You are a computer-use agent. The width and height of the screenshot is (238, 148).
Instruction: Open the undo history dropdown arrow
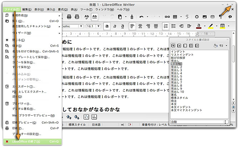click(x=147, y=17)
